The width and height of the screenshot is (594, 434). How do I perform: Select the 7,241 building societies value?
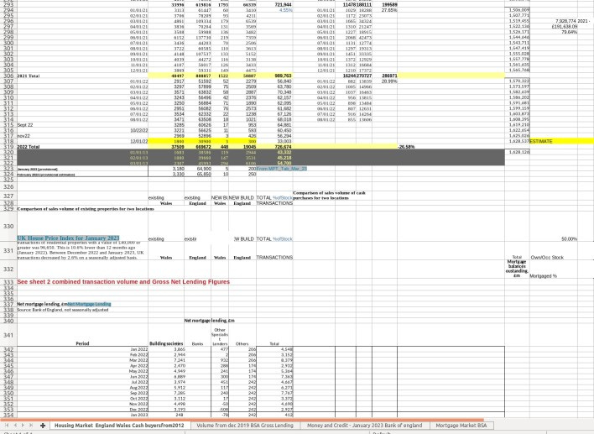pyautogui.click(x=166, y=360)
